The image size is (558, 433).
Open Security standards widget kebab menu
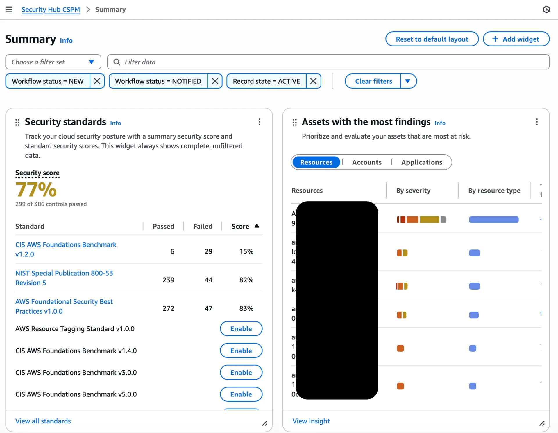tap(260, 122)
